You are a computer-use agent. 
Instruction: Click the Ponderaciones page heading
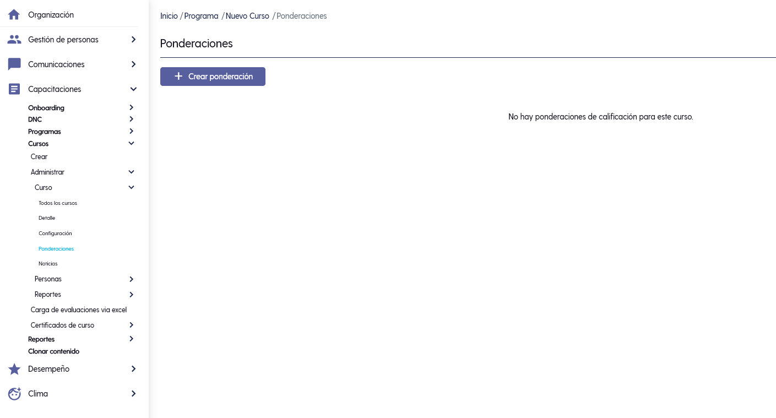pyautogui.click(x=197, y=44)
